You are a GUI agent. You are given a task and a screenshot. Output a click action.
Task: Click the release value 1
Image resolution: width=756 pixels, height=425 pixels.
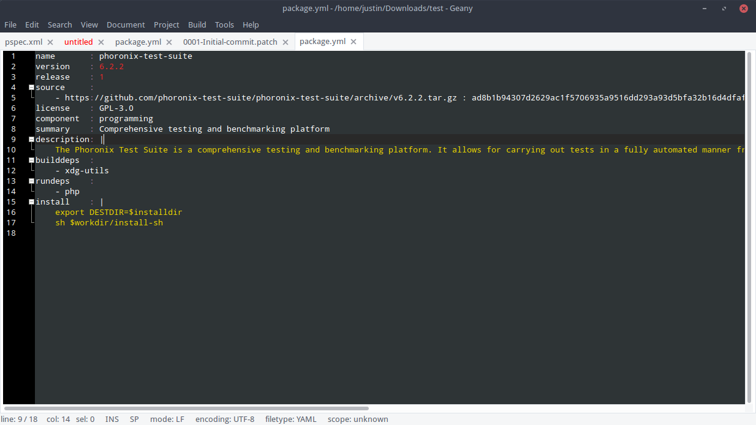(102, 77)
